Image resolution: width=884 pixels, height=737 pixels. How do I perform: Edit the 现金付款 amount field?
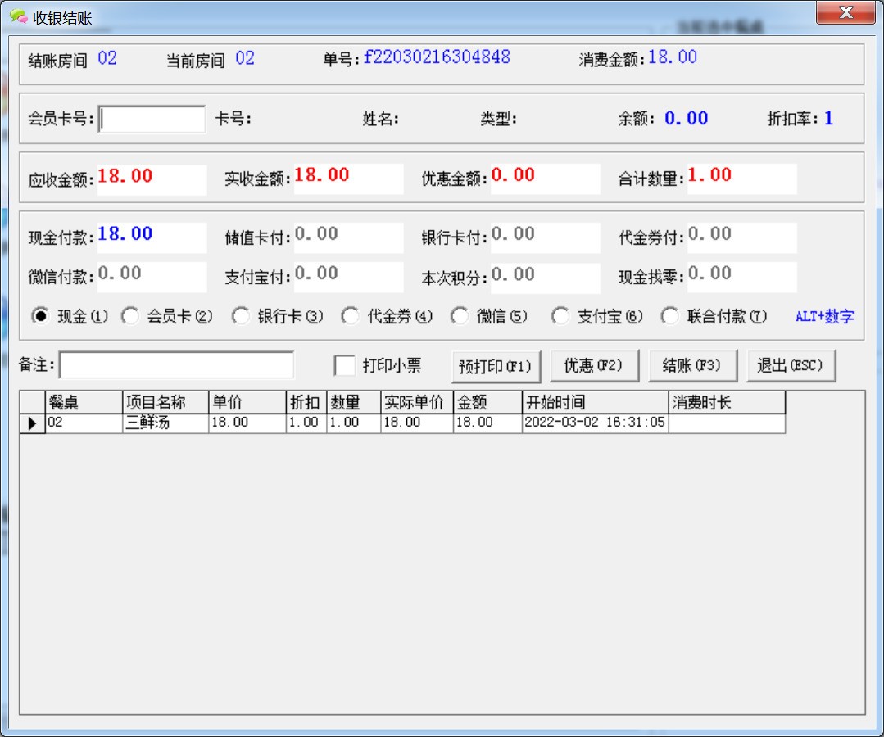[x=152, y=237]
